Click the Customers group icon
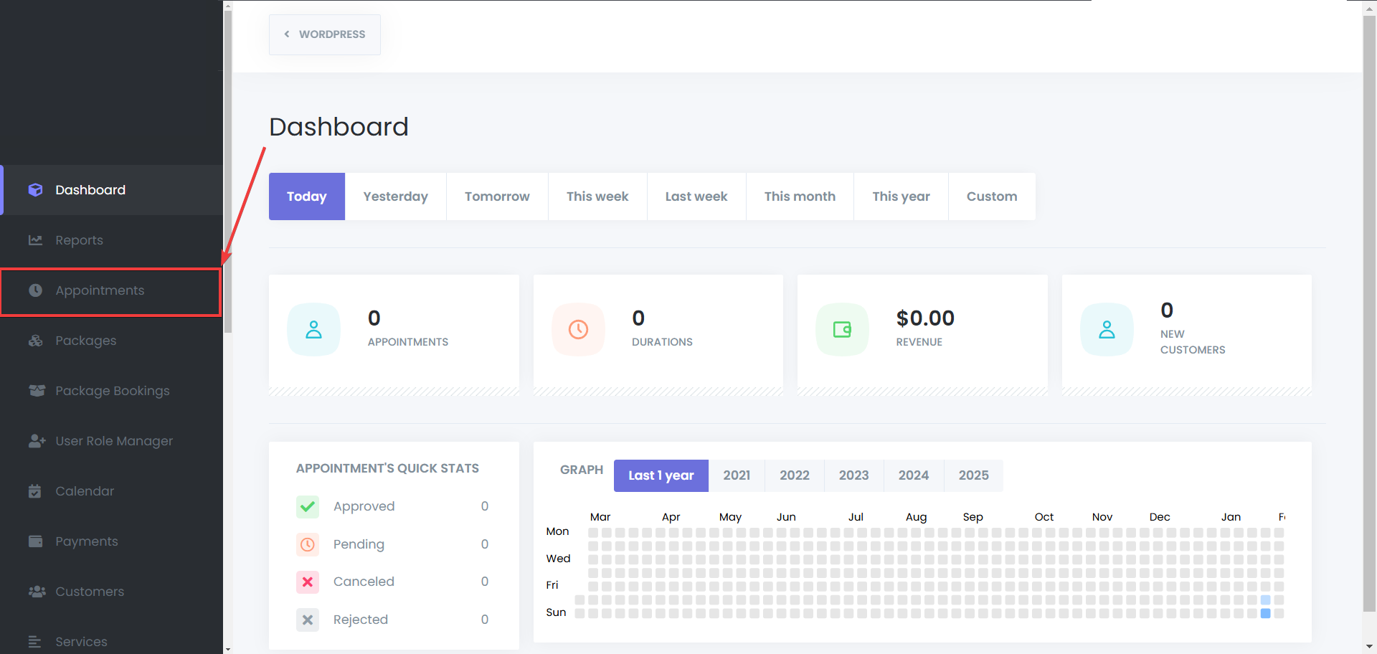This screenshot has height=654, width=1377. point(37,592)
